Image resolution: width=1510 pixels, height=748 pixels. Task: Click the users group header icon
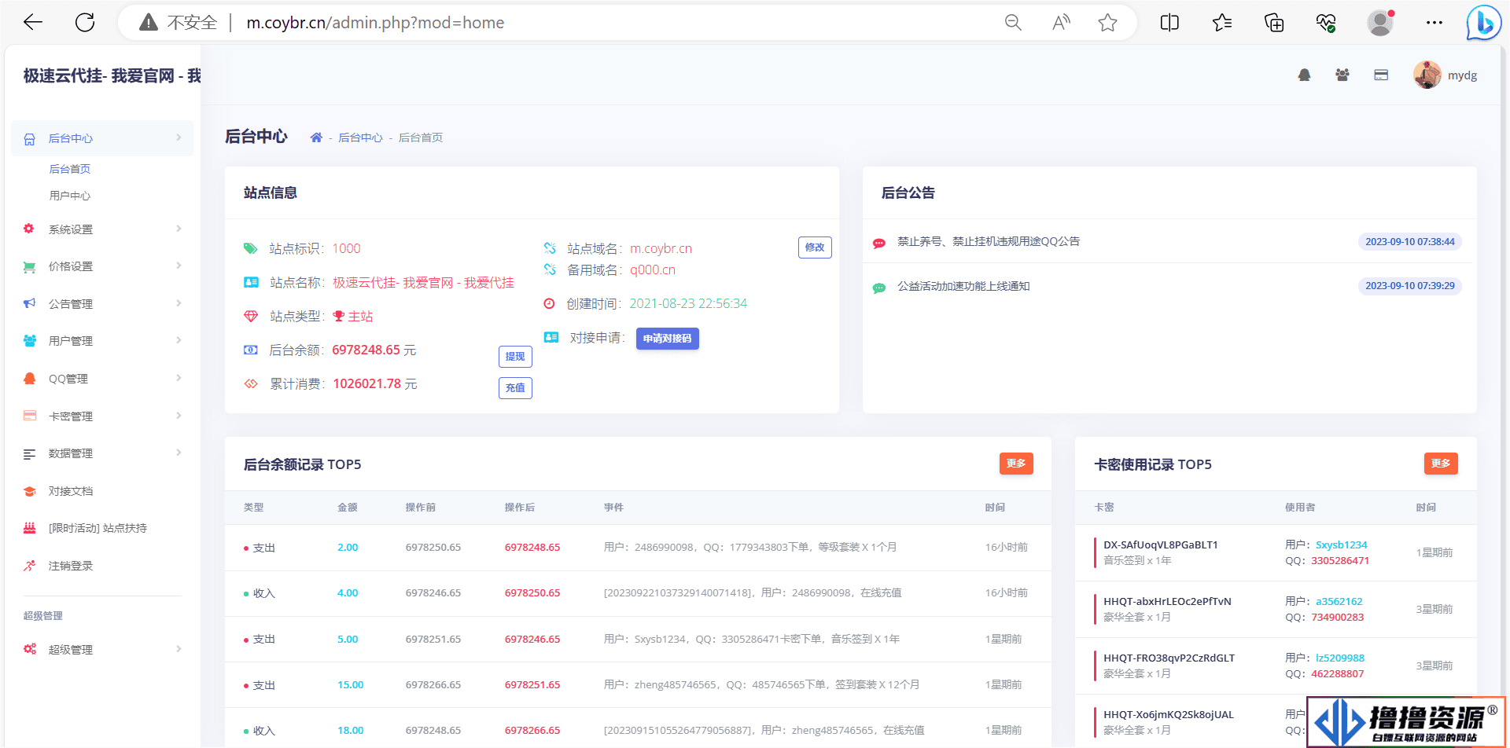point(1342,75)
